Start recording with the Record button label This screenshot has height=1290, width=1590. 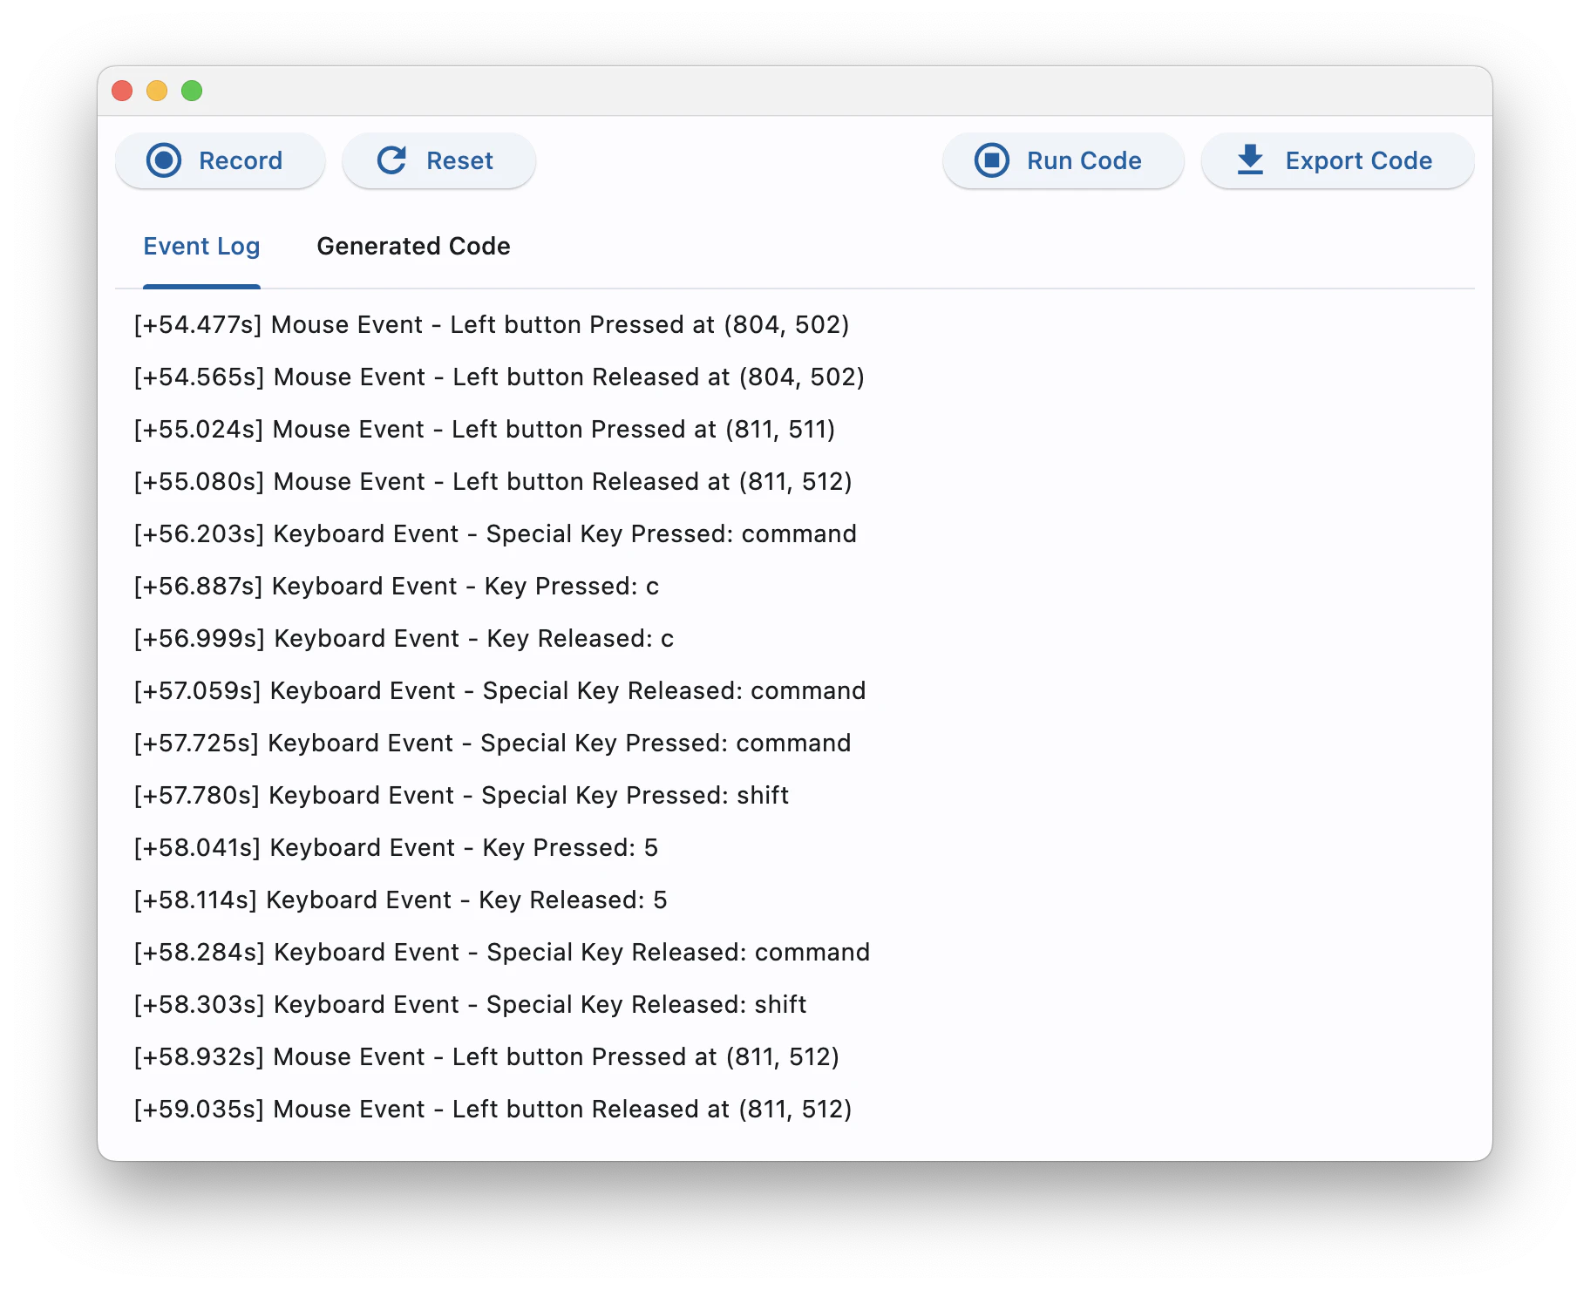241,160
